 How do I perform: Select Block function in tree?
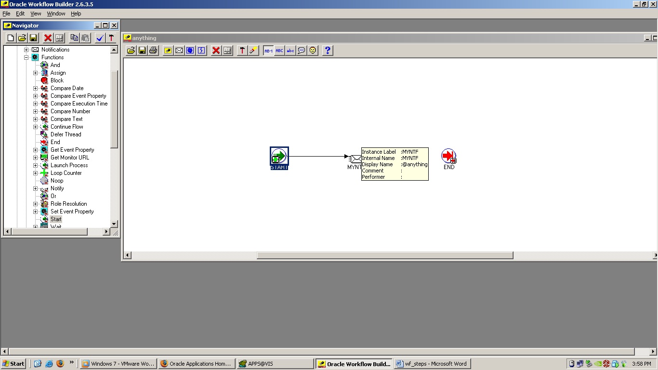[x=57, y=80]
